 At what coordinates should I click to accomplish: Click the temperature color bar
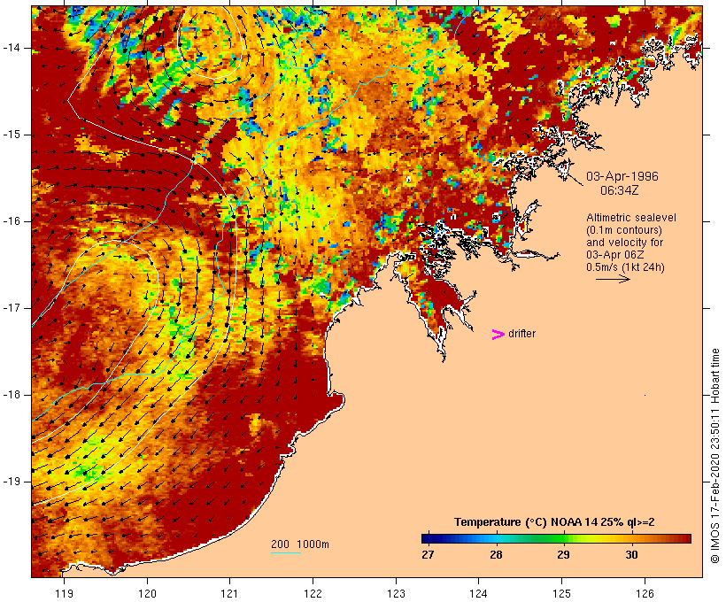click(556, 538)
